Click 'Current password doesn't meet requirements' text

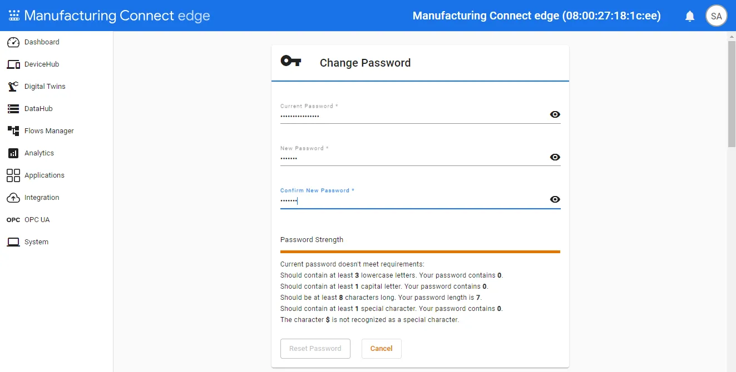[352, 264]
